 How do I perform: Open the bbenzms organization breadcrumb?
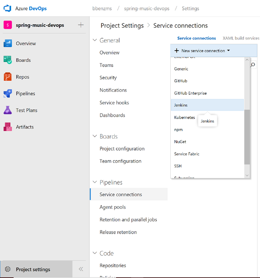[x=102, y=9]
